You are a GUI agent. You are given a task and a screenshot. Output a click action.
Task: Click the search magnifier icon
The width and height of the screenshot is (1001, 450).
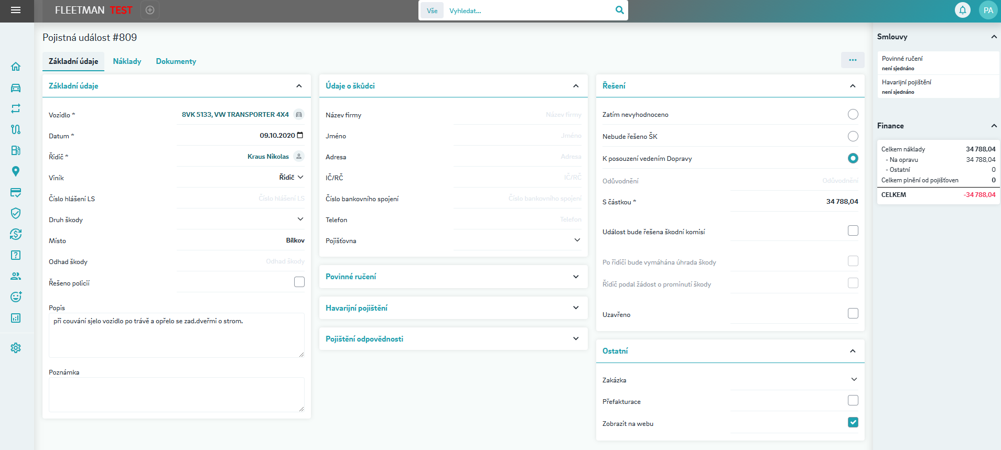(619, 10)
